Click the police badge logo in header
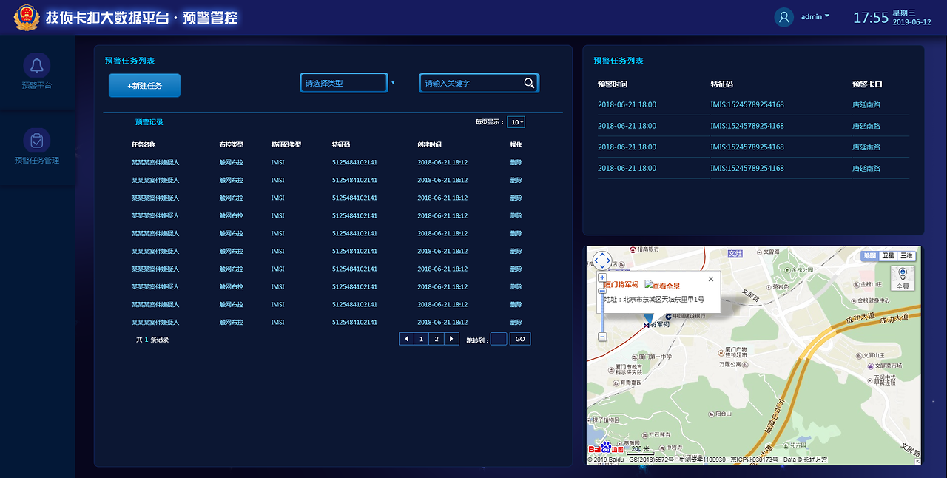This screenshot has width=947, height=478. point(27,18)
